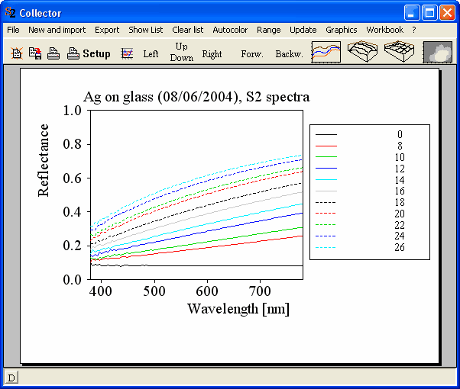Viewport: 460px width, 389px height.
Task: Open the Autocolor menu
Action: (230, 30)
